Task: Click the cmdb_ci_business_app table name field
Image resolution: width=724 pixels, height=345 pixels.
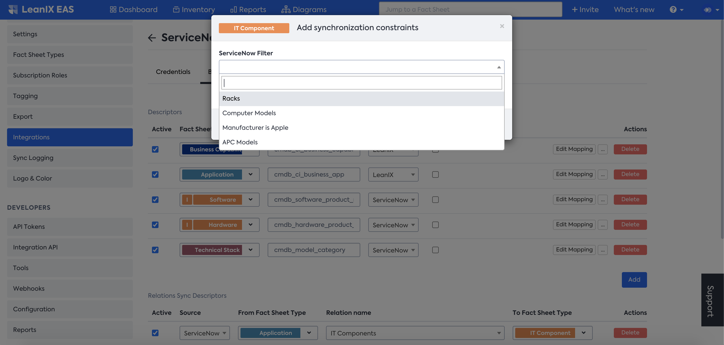Action: (314, 175)
